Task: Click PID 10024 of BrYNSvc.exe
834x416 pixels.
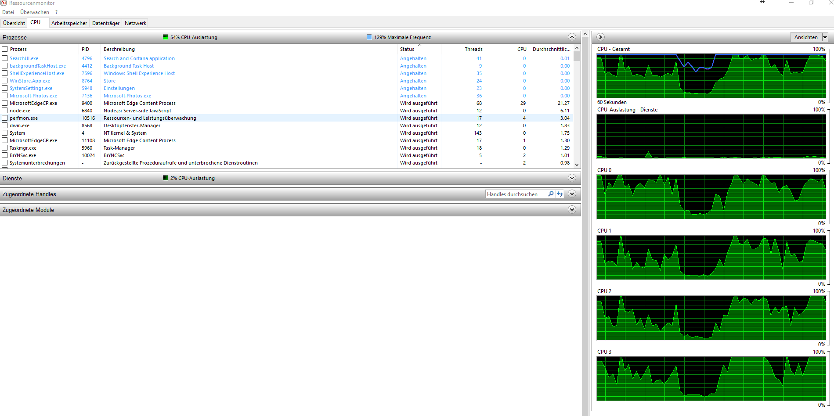Action: [x=88, y=155]
